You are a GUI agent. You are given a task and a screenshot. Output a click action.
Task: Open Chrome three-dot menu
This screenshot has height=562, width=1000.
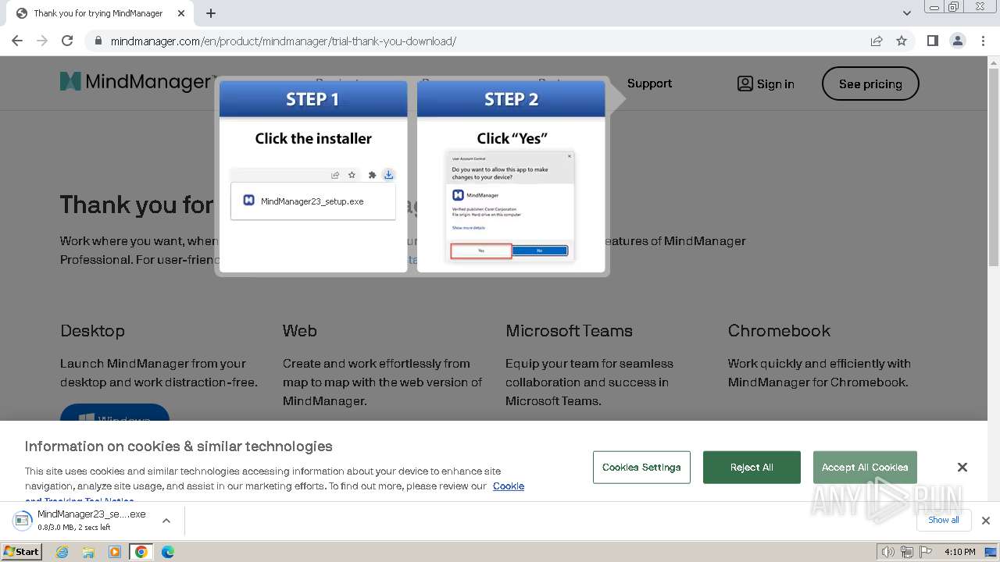coord(983,41)
